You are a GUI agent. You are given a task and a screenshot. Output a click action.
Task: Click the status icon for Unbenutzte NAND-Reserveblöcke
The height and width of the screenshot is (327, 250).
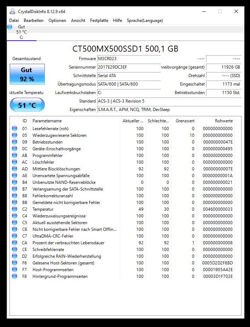(14, 182)
